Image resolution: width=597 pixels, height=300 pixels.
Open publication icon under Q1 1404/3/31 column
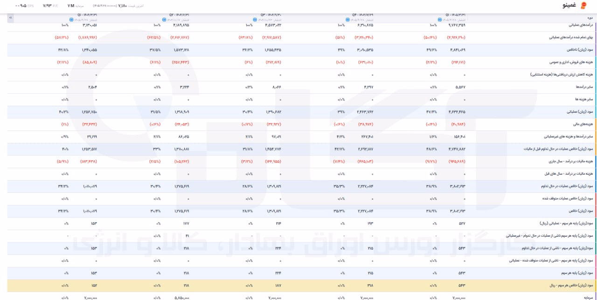point(71,20)
